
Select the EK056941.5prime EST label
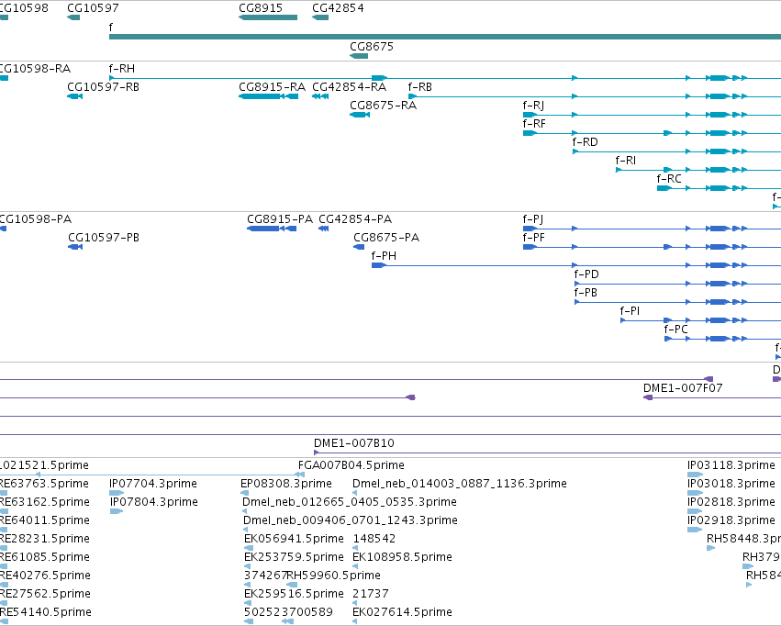tap(294, 540)
